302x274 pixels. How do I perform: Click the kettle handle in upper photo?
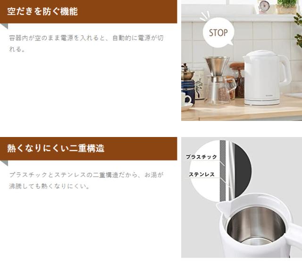[285, 70]
